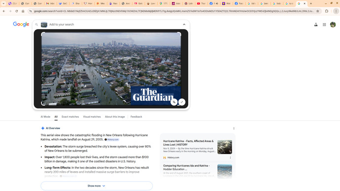Click the address bar URL
Image resolution: width=340 pixels, height=191 pixels.
pos(173,11)
